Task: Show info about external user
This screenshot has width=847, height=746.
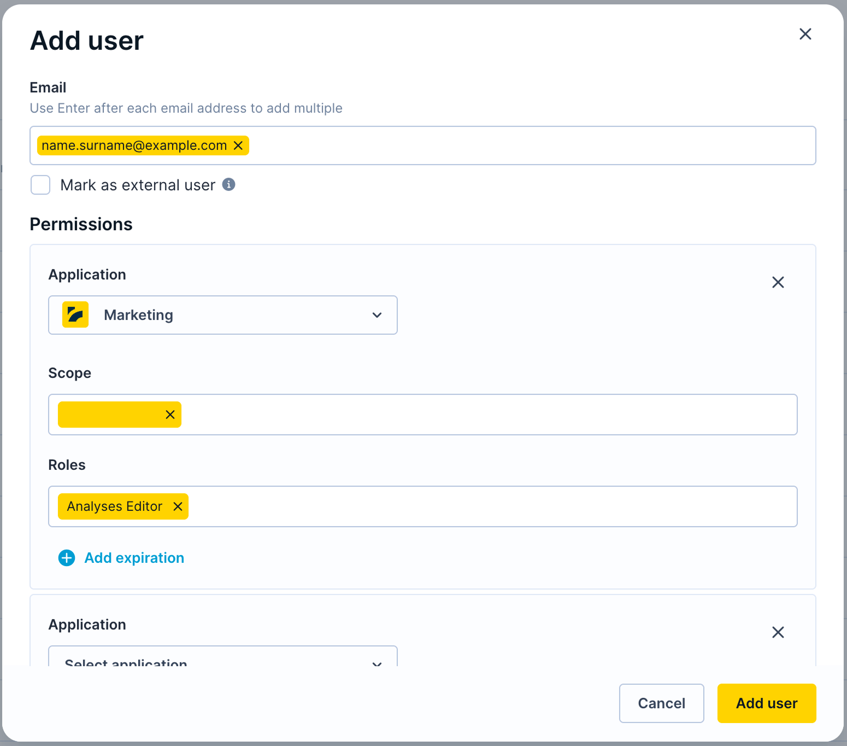Action: click(228, 184)
